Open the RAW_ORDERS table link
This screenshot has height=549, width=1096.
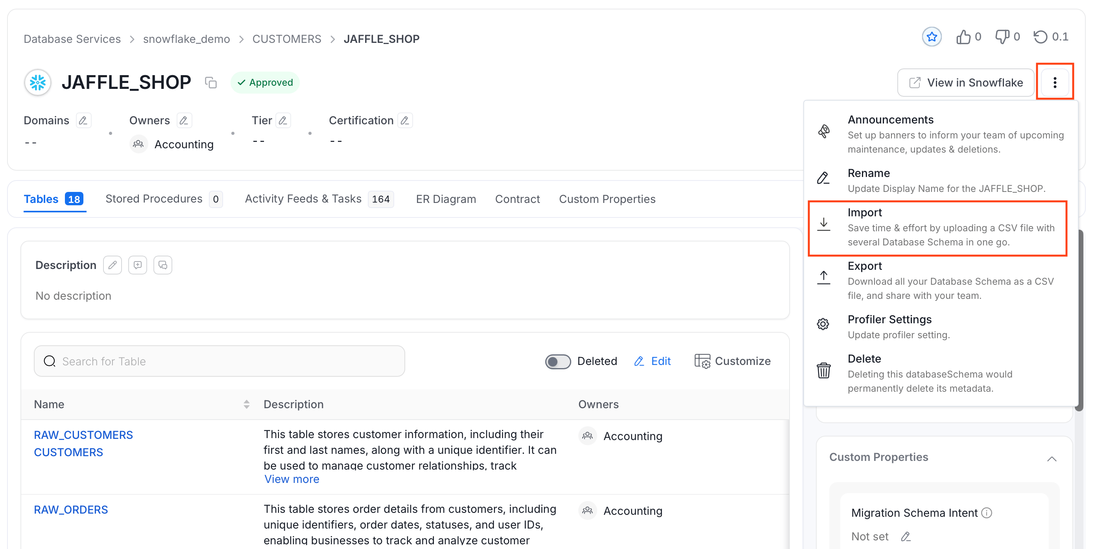pyautogui.click(x=71, y=509)
